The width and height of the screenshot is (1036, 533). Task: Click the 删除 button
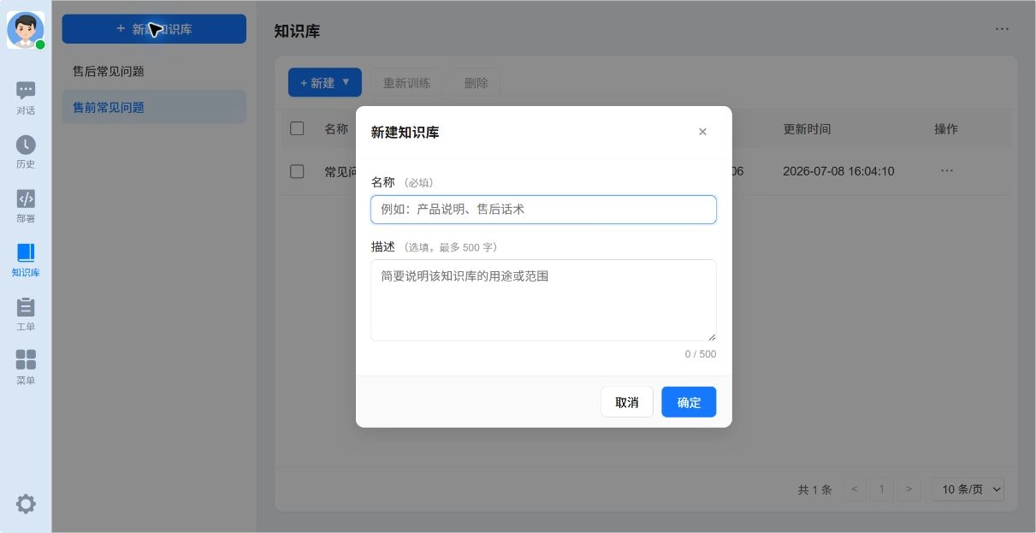(476, 83)
